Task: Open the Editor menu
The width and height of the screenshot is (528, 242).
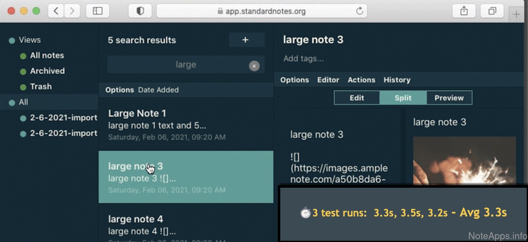Action: coord(328,80)
